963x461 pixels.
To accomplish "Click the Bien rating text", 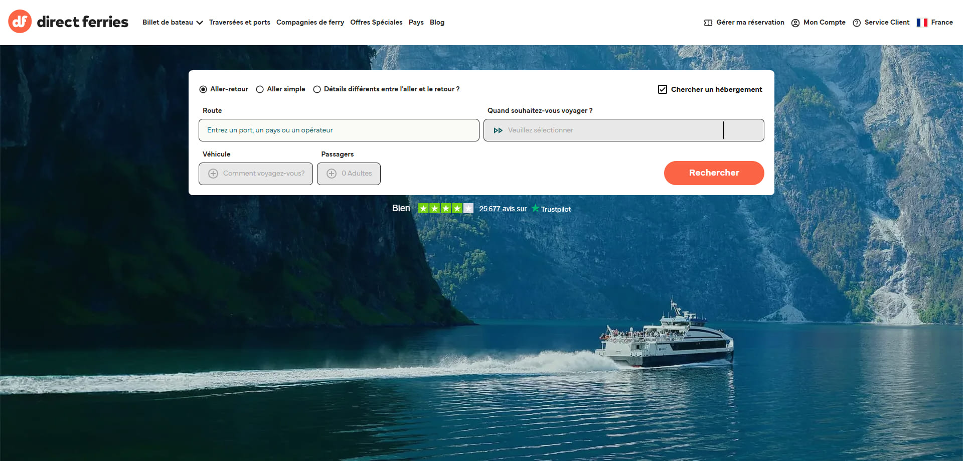I will pyautogui.click(x=401, y=208).
